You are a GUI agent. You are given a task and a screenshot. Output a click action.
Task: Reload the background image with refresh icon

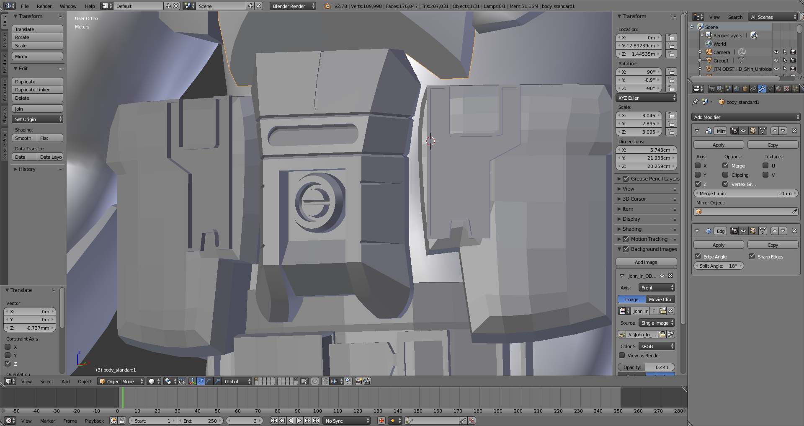pos(670,334)
